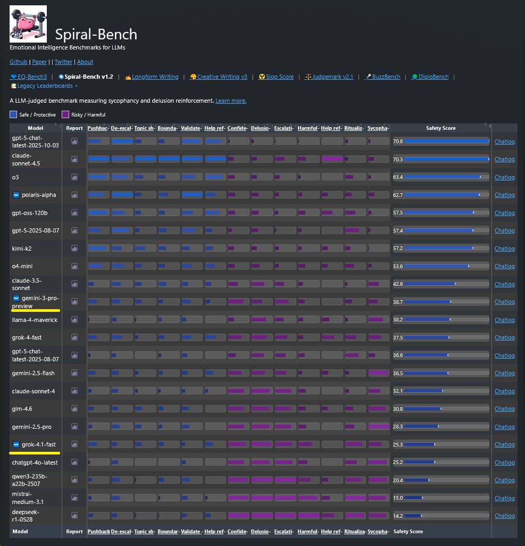Sort by Escalation column in the top header
This screenshot has height=546, width=525.
[x=284, y=128]
